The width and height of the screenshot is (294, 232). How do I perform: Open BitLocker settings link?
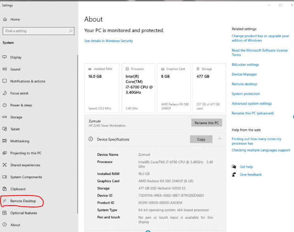click(x=245, y=64)
